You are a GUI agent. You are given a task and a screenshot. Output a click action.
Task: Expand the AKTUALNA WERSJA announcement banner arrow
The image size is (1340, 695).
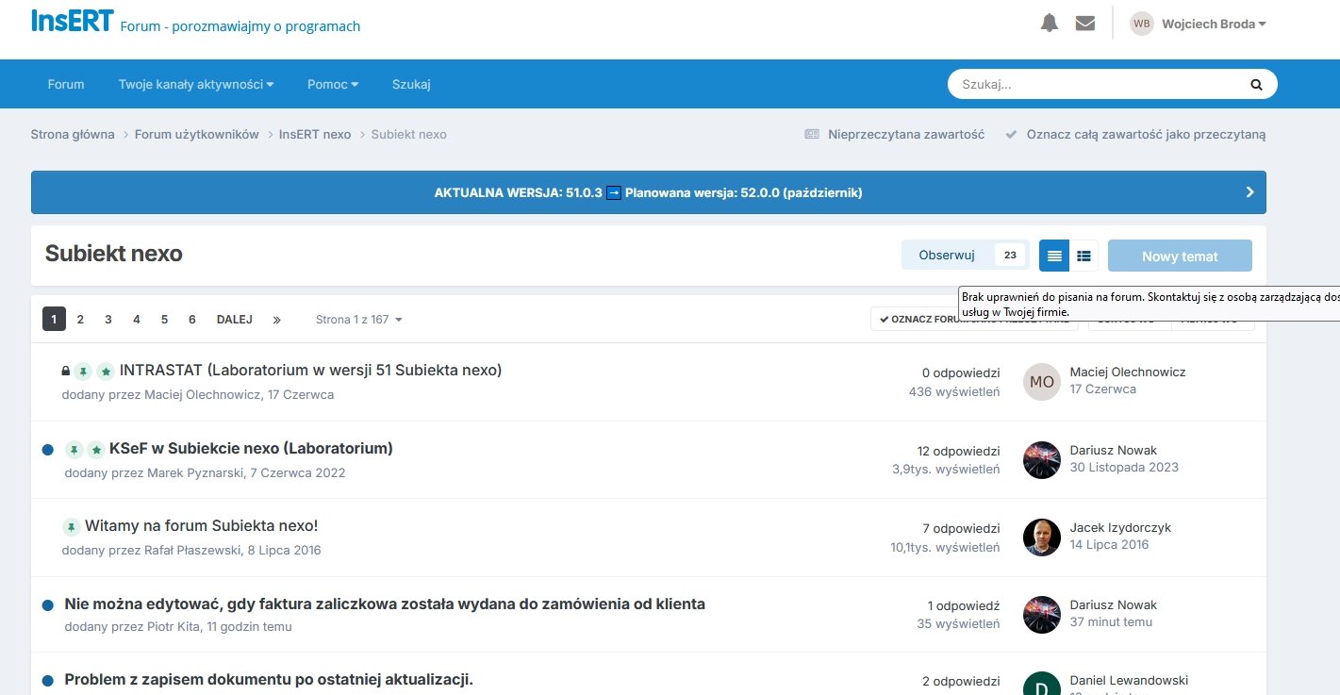point(1249,192)
